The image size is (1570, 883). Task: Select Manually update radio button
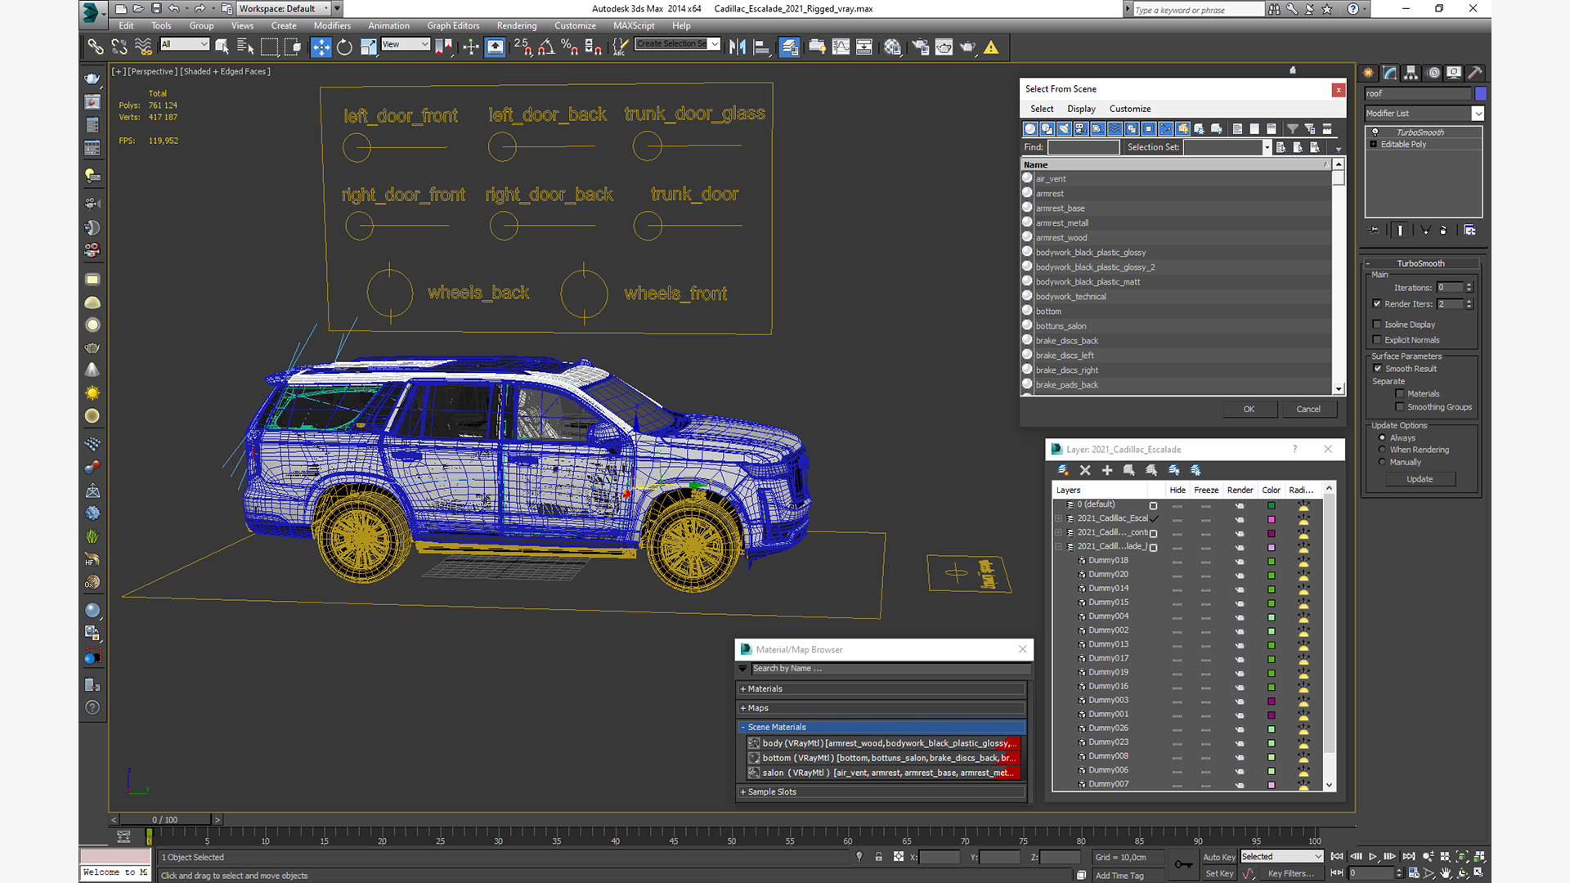[1383, 462]
